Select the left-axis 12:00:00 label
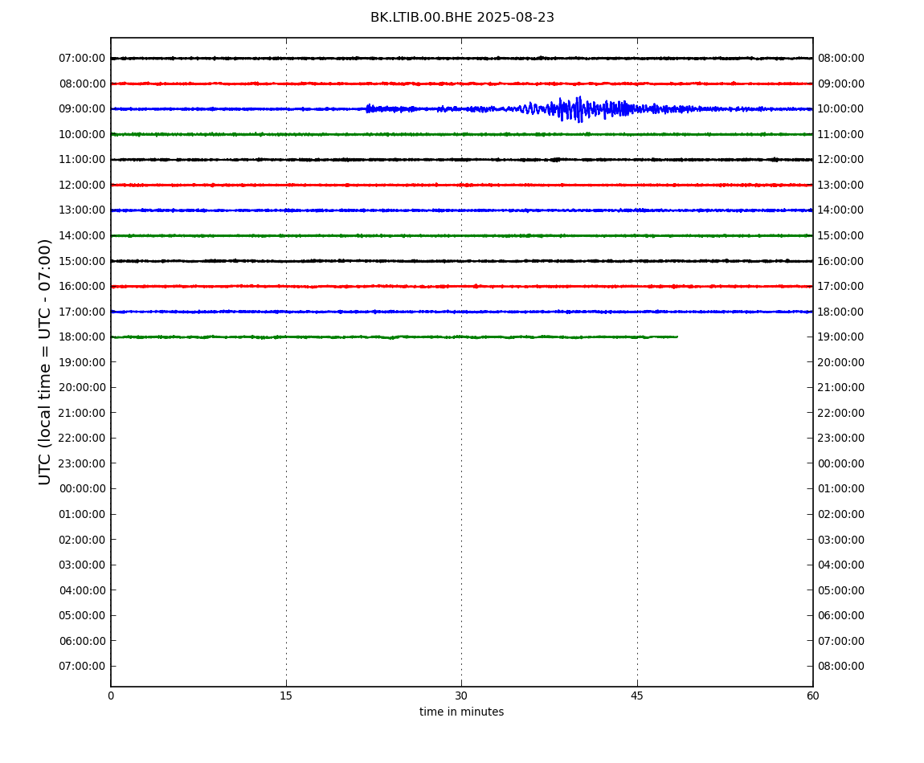The image size is (924, 763). point(83,185)
